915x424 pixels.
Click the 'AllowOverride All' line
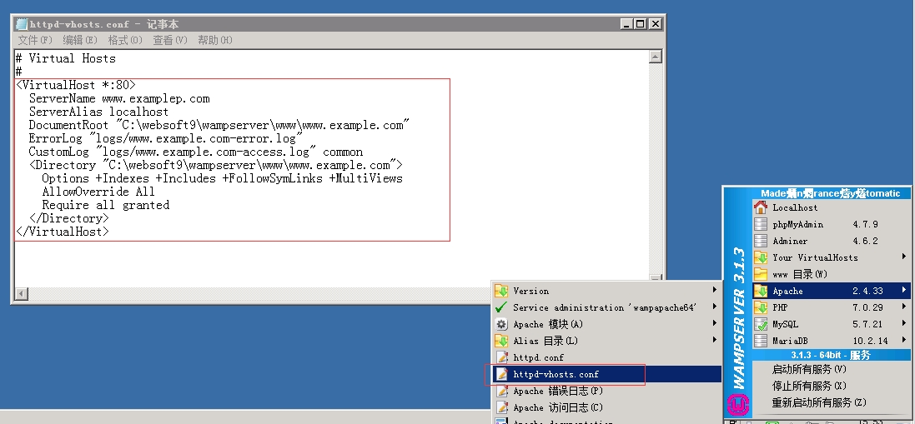click(98, 192)
